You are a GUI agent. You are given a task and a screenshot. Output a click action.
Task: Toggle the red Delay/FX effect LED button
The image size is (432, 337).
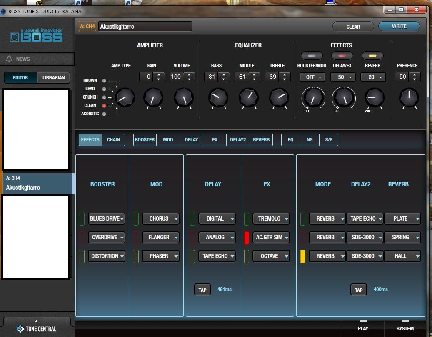(x=342, y=56)
